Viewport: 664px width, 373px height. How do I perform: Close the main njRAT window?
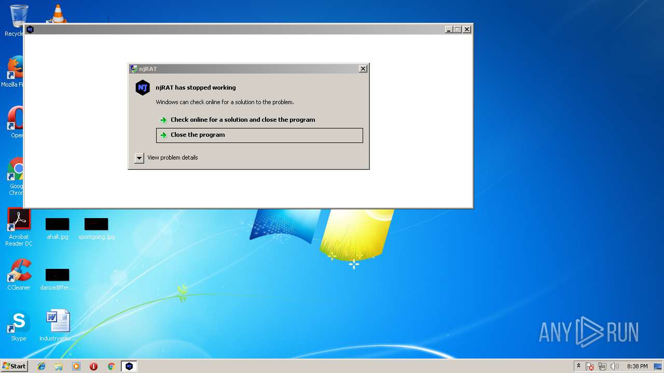[x=467, y=30]
